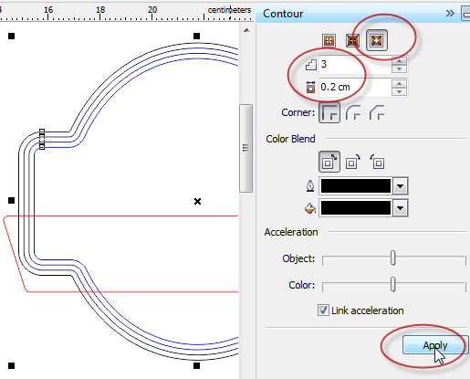Select the To Center contour option
470x379 pixels.
[329, 40]
